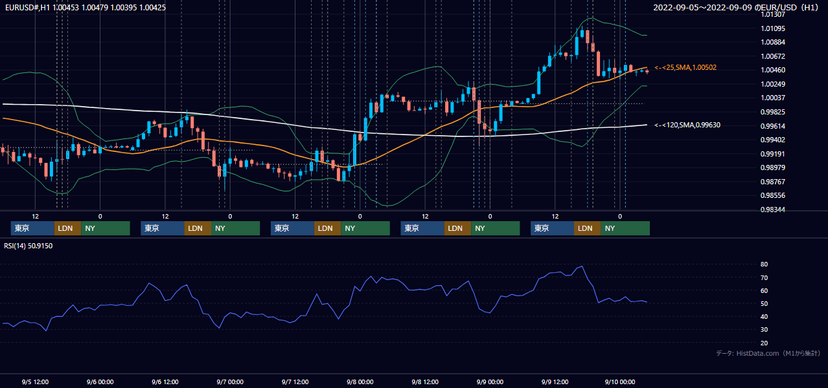
Task: Click the RSI scale level 80
Action: click(x=765, y=264)
